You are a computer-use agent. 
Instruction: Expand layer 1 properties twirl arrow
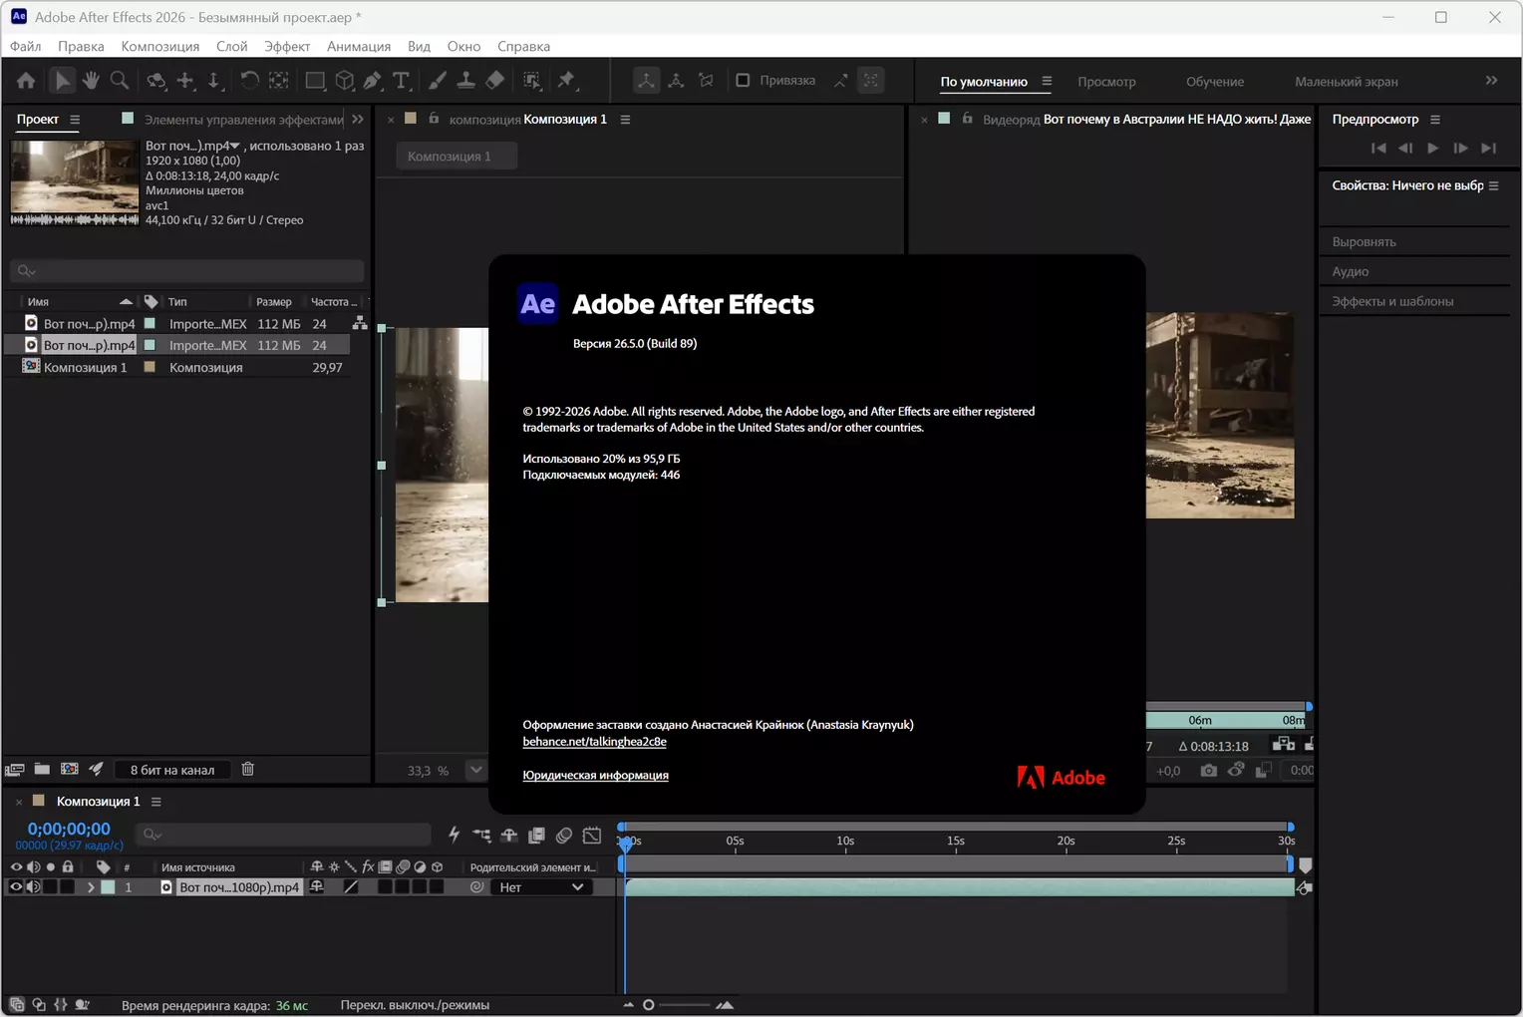(91, 887)
